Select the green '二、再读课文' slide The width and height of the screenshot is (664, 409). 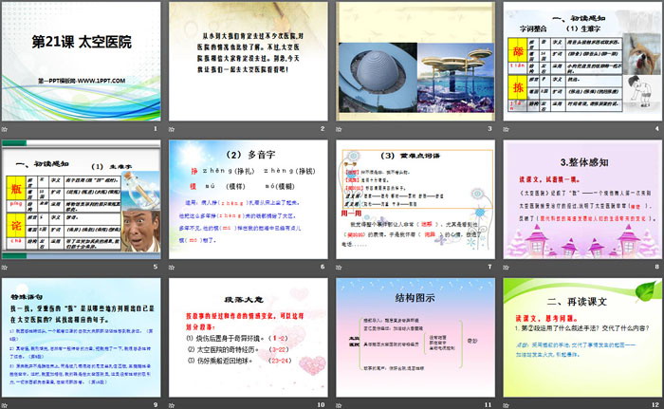coord(581,336)
